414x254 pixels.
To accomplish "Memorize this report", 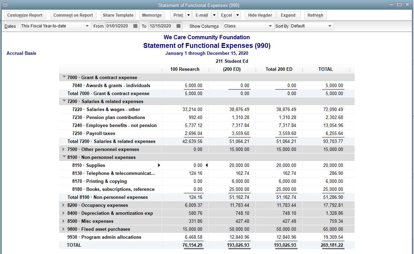I will coord(152,15).
